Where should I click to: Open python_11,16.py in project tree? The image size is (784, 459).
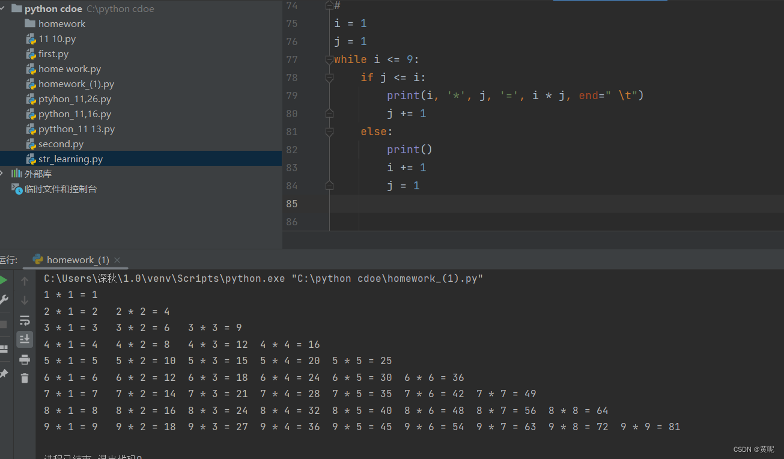tap(74, 114)
